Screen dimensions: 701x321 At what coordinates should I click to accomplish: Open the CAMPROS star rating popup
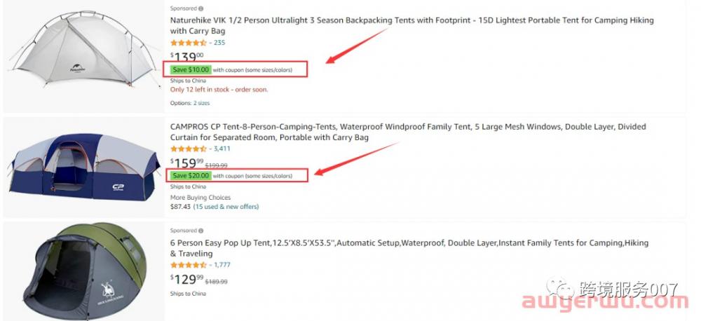(x=188, y=149)
